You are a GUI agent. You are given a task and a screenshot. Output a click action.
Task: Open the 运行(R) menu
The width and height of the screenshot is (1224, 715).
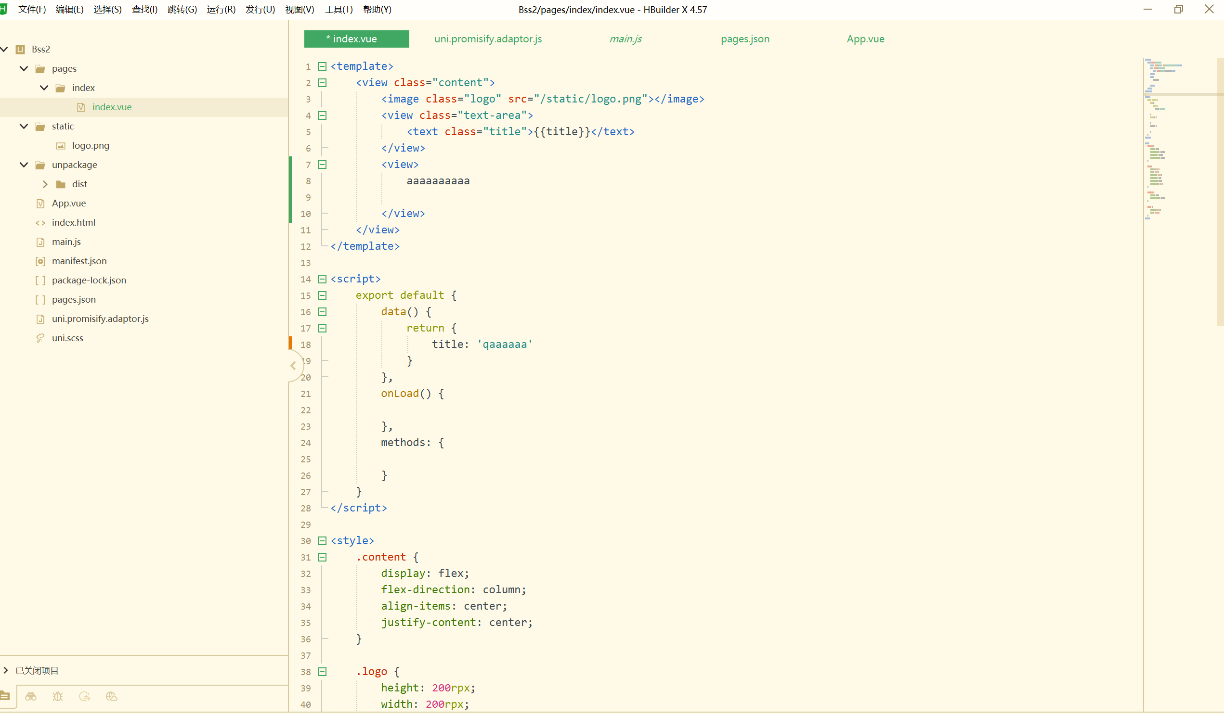[221, 9]
